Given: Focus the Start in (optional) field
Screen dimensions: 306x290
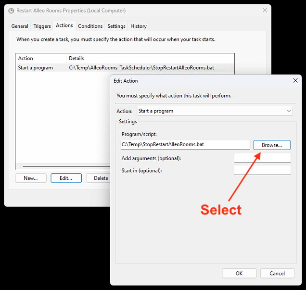Looking at the screenshot, I should 262,170.
